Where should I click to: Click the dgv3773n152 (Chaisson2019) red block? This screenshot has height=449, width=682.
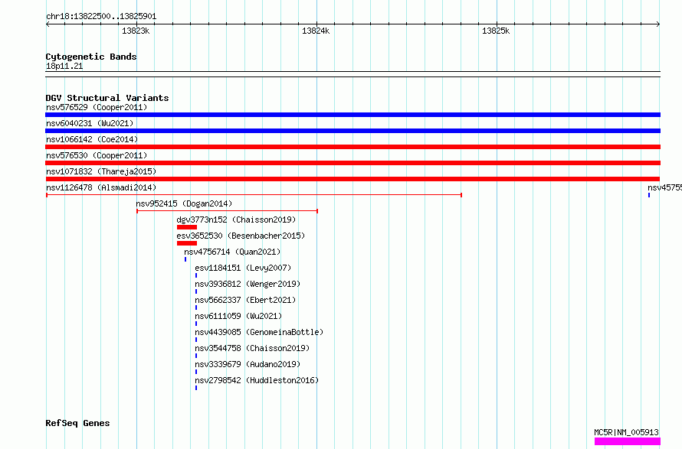(x=187, y=227)
